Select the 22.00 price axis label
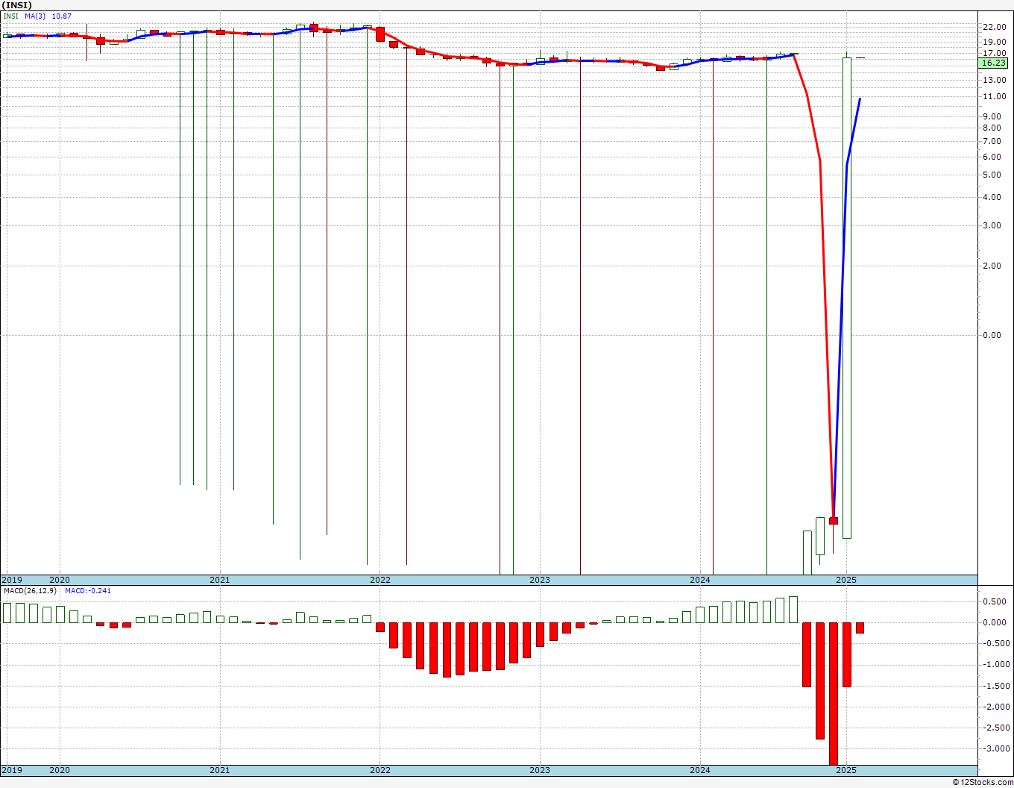 point(994,28)
